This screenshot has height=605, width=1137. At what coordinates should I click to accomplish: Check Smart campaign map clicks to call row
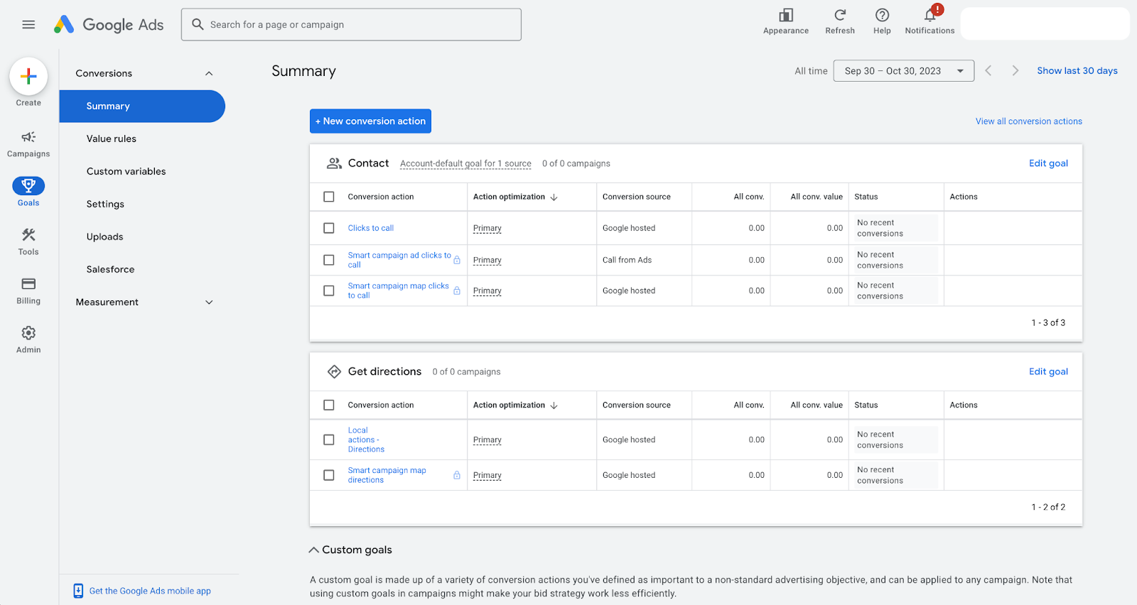coord(329,290)
